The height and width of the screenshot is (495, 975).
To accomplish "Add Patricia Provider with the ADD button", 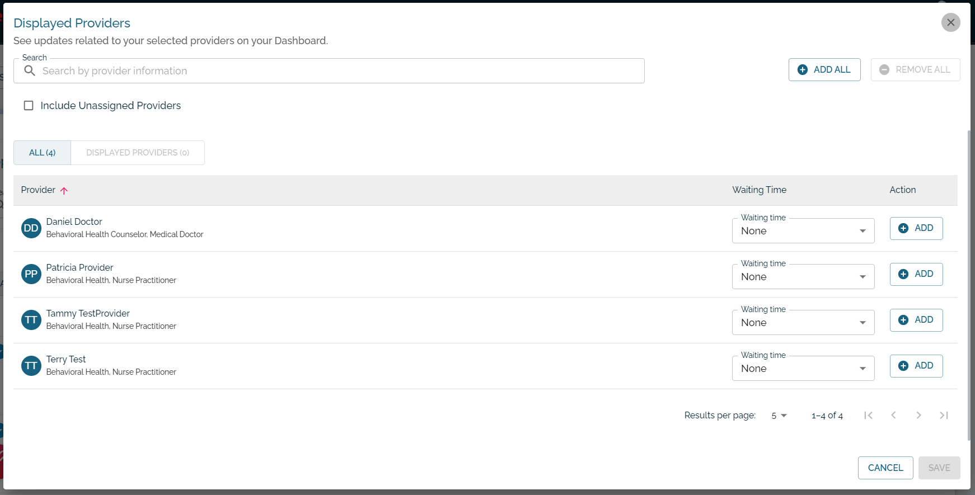I will pyautogui.click(x=916, y=274).
